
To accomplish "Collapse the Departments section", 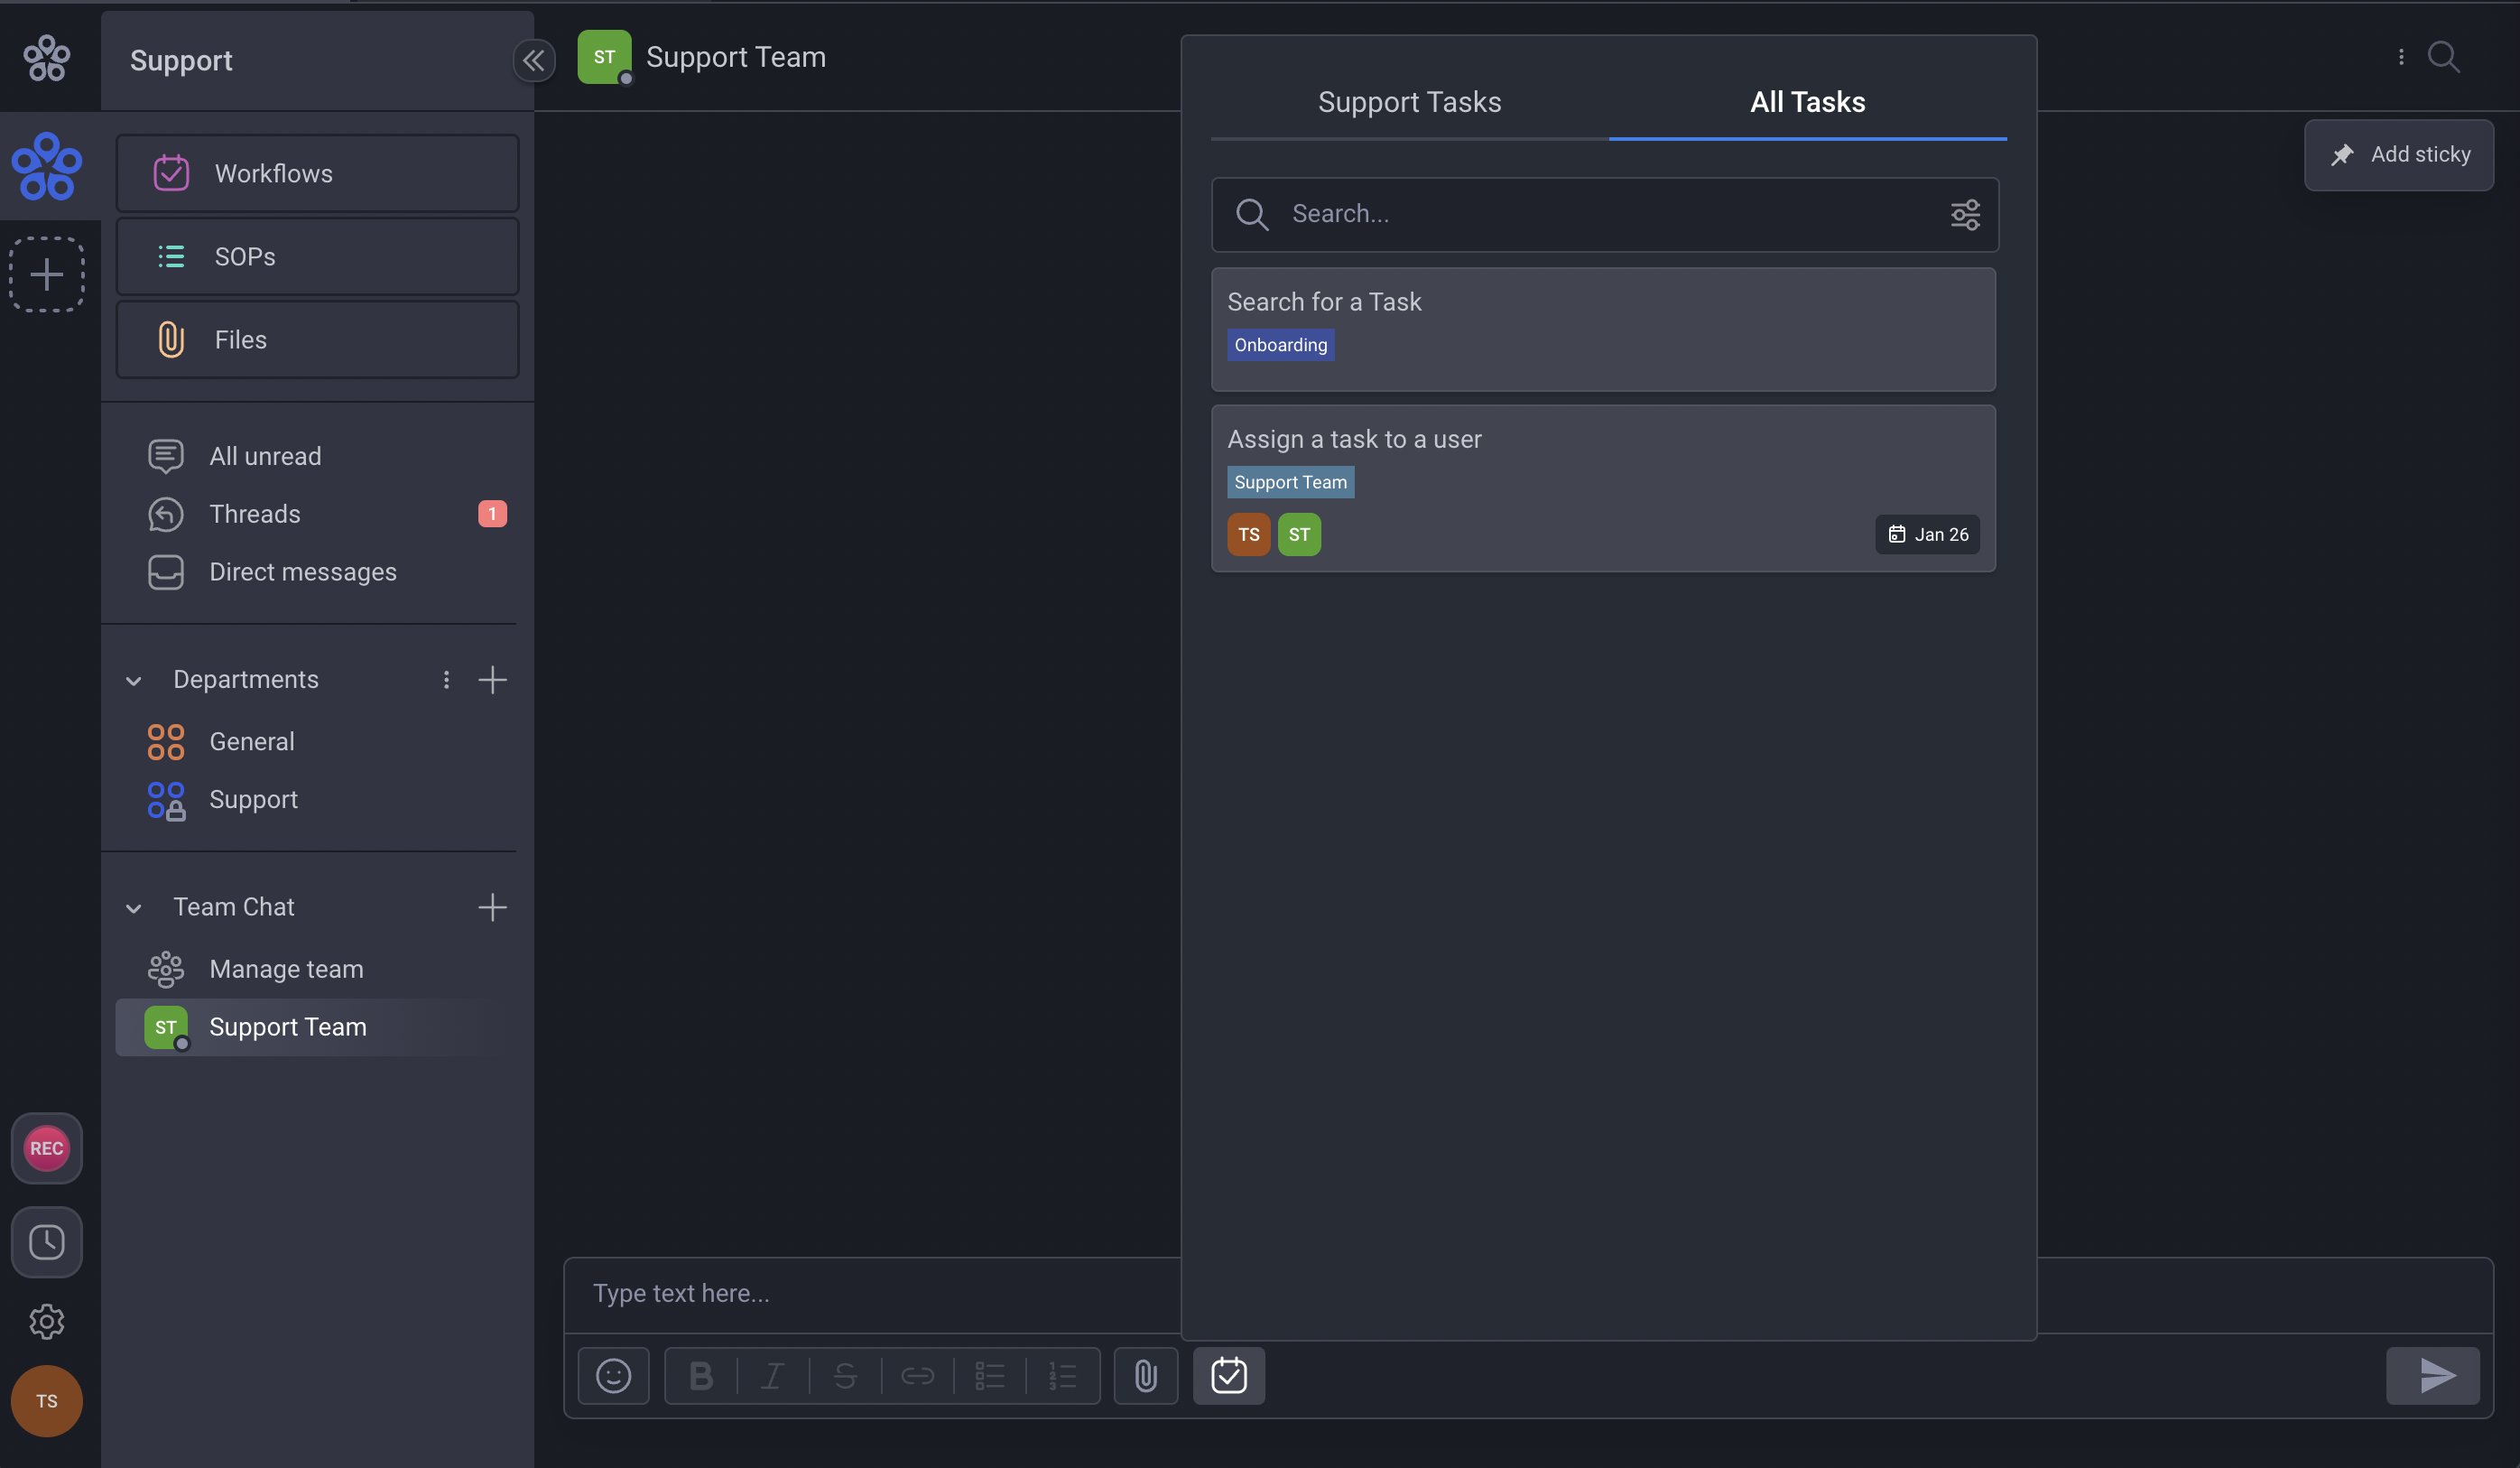I will pos(133,681).
